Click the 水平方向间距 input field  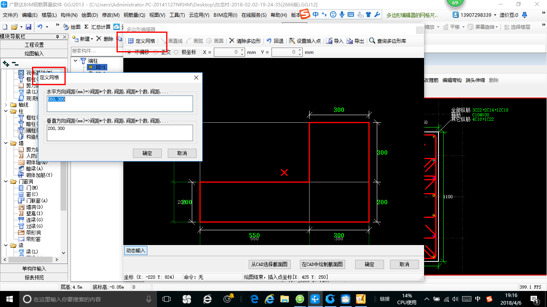point(120,104)
